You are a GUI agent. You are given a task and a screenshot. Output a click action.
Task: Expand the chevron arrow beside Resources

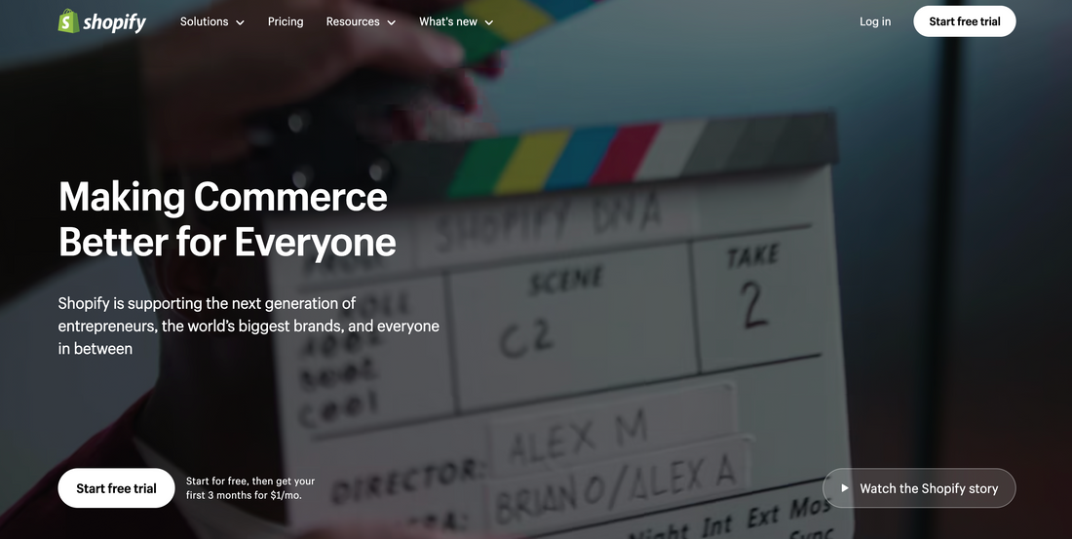point(392,22)
